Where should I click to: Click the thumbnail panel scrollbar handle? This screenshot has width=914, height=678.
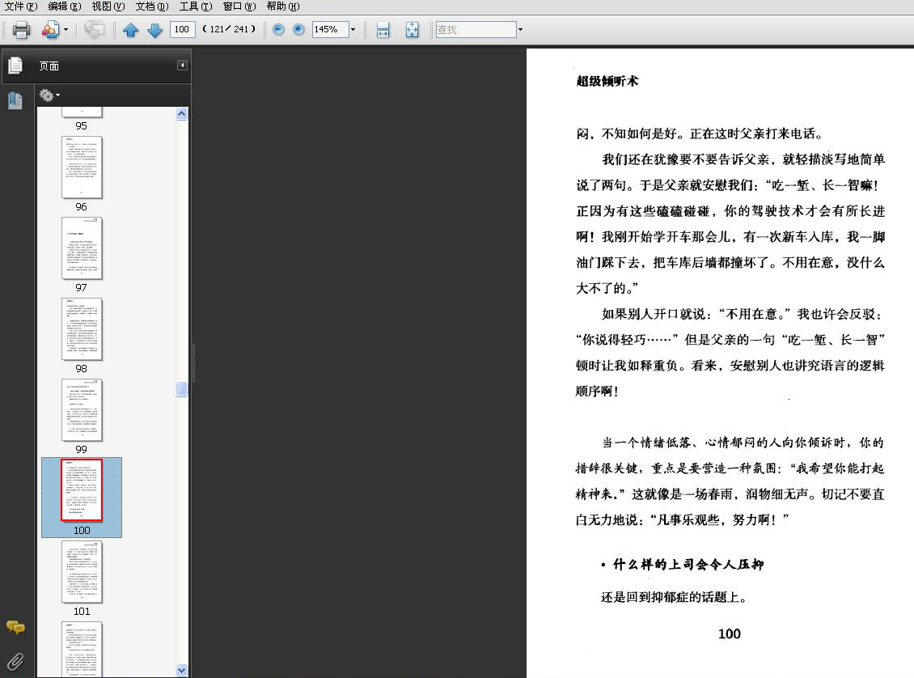click(182, 389)
